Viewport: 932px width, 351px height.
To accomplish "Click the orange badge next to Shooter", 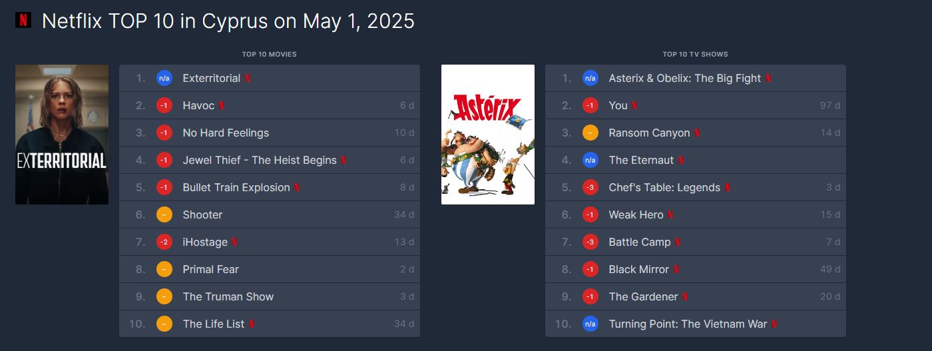I will click(x=164, y=214).
